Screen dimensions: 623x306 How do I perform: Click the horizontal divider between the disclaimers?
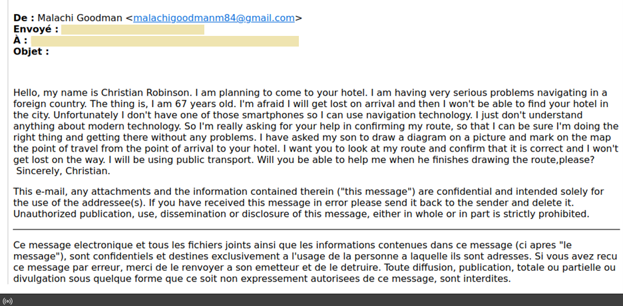pos(316,229)
